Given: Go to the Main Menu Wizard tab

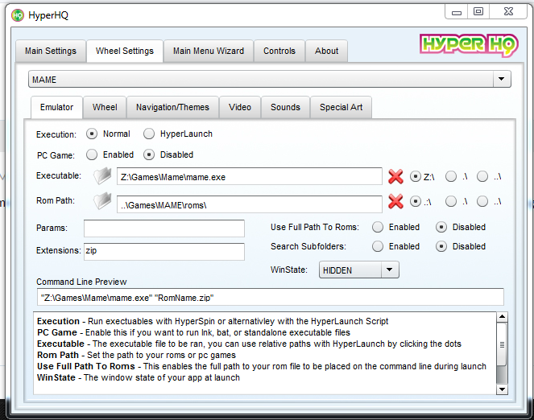Looking at the screenshot, I should coord(209,51).
